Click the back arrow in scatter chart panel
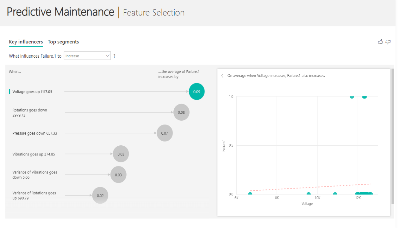405x228 pixels. pyautogui.click(x=223, y=76)
